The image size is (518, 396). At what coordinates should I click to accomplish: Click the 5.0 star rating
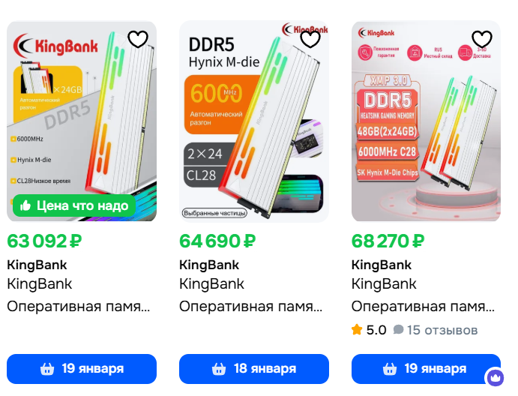(369, 330)
